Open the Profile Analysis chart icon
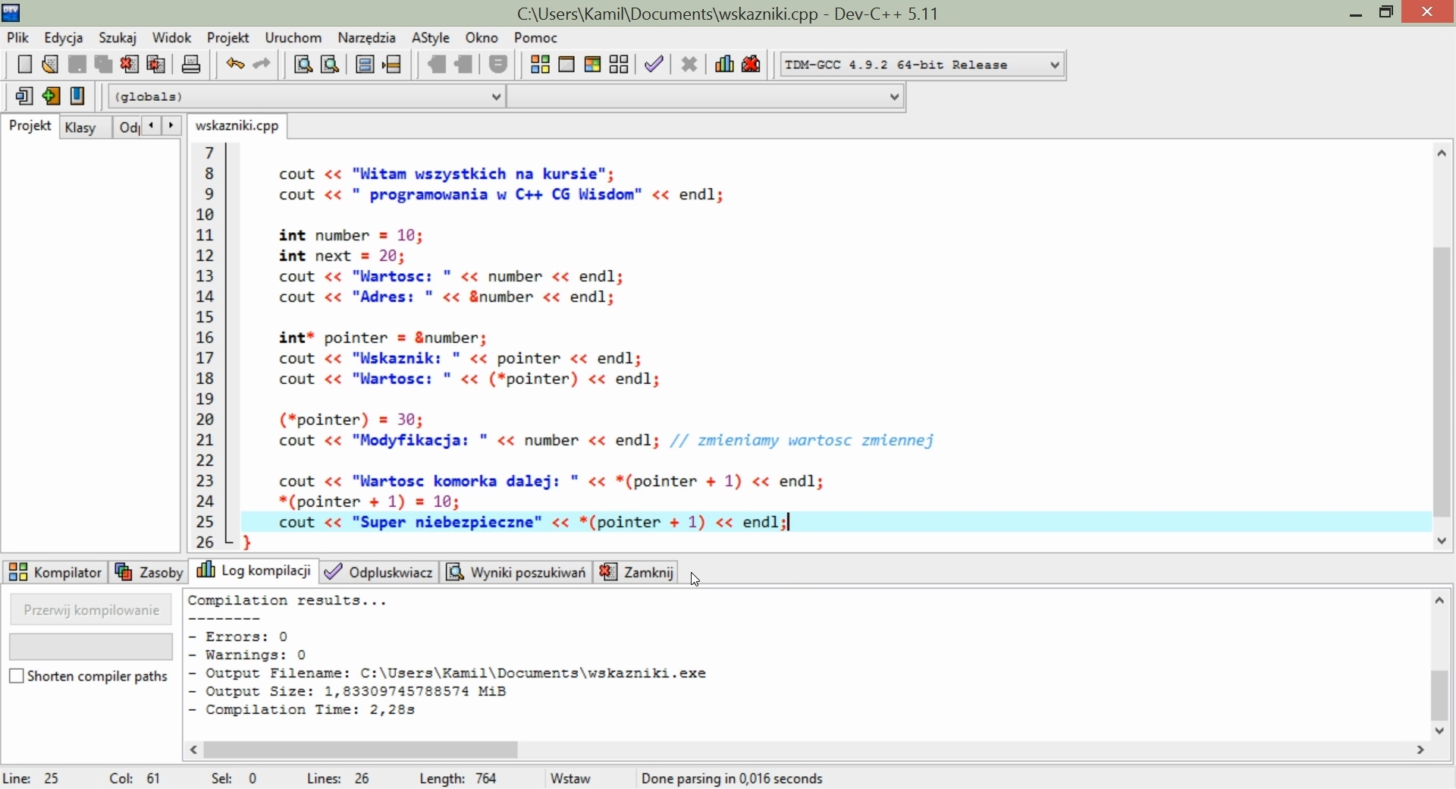 pos(726,65)
